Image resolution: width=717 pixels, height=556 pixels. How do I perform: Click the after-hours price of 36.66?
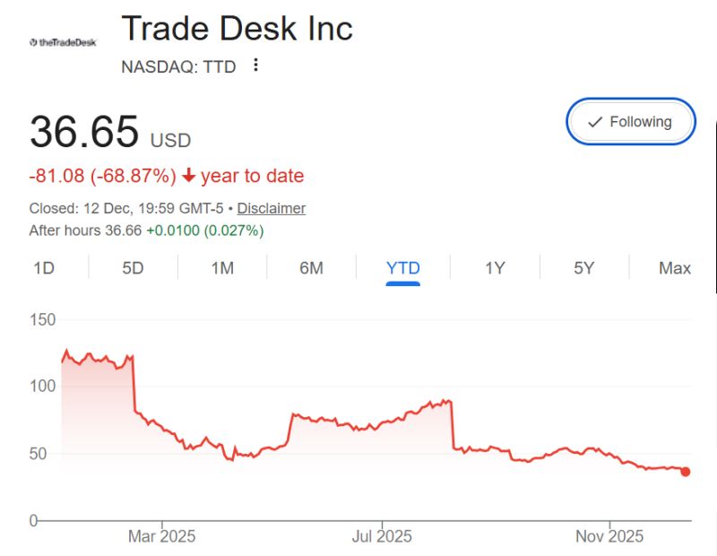point(125,230)
